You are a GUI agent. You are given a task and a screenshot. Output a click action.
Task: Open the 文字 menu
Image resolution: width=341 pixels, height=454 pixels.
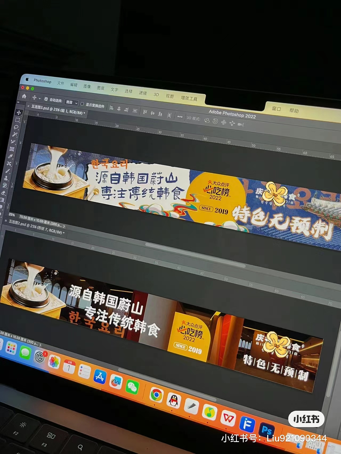[115, 90]
